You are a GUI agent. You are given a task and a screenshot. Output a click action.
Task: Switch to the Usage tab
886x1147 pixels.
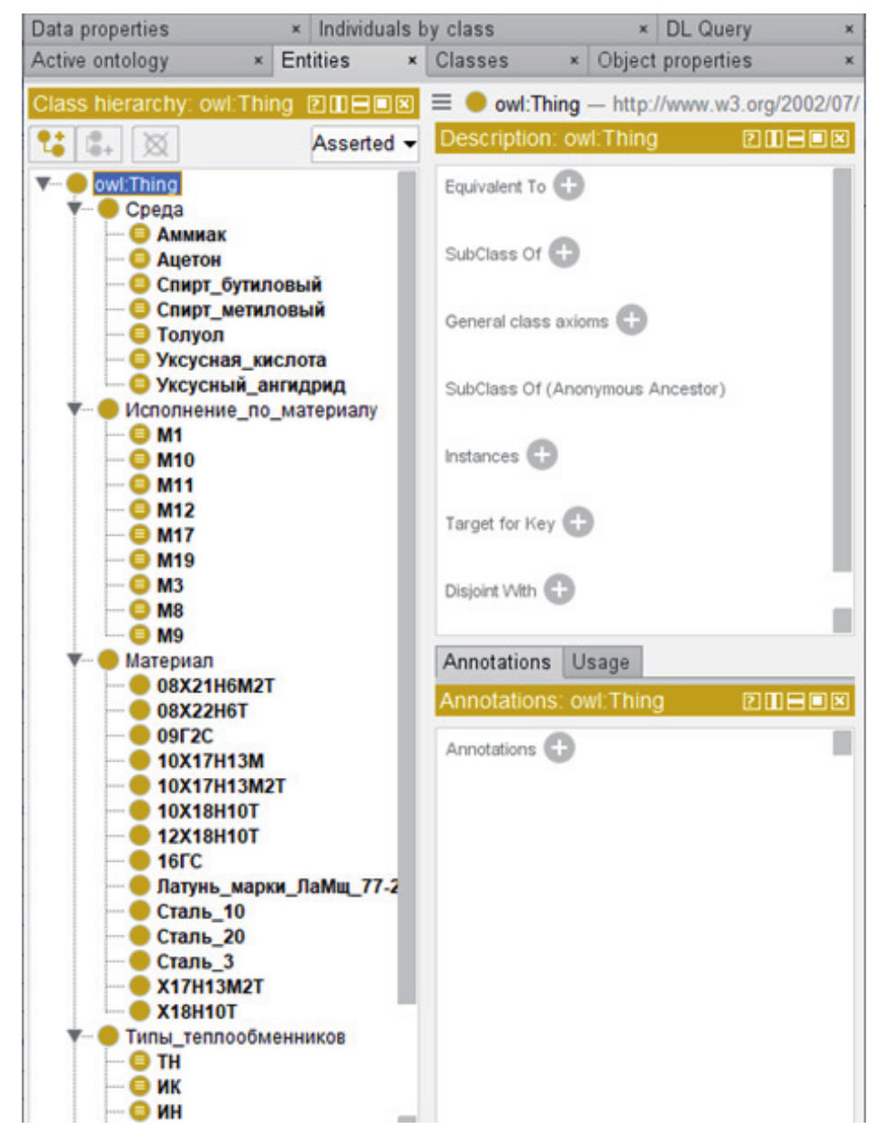tap(601, 662)
